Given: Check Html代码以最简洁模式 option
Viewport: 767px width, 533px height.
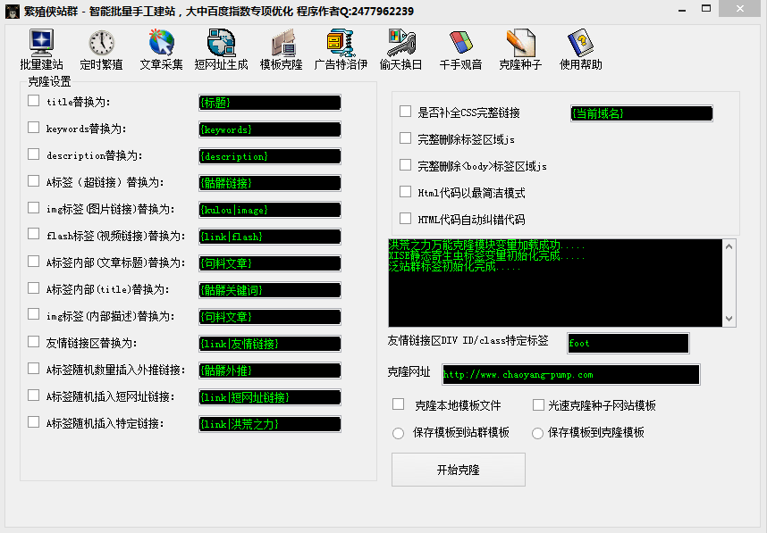Looking at the screenshot, I should [406, 192].
